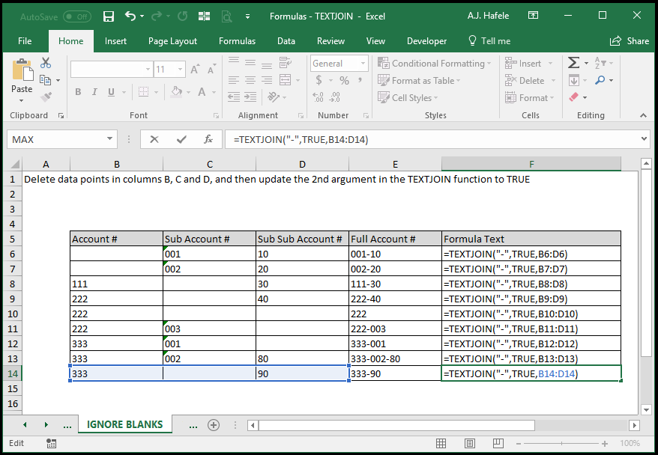The height and width of the screenshot is (455, 658).
Task: Cancel formula entry with the X button
Action: pyautogui.click(x=154, y=139)
